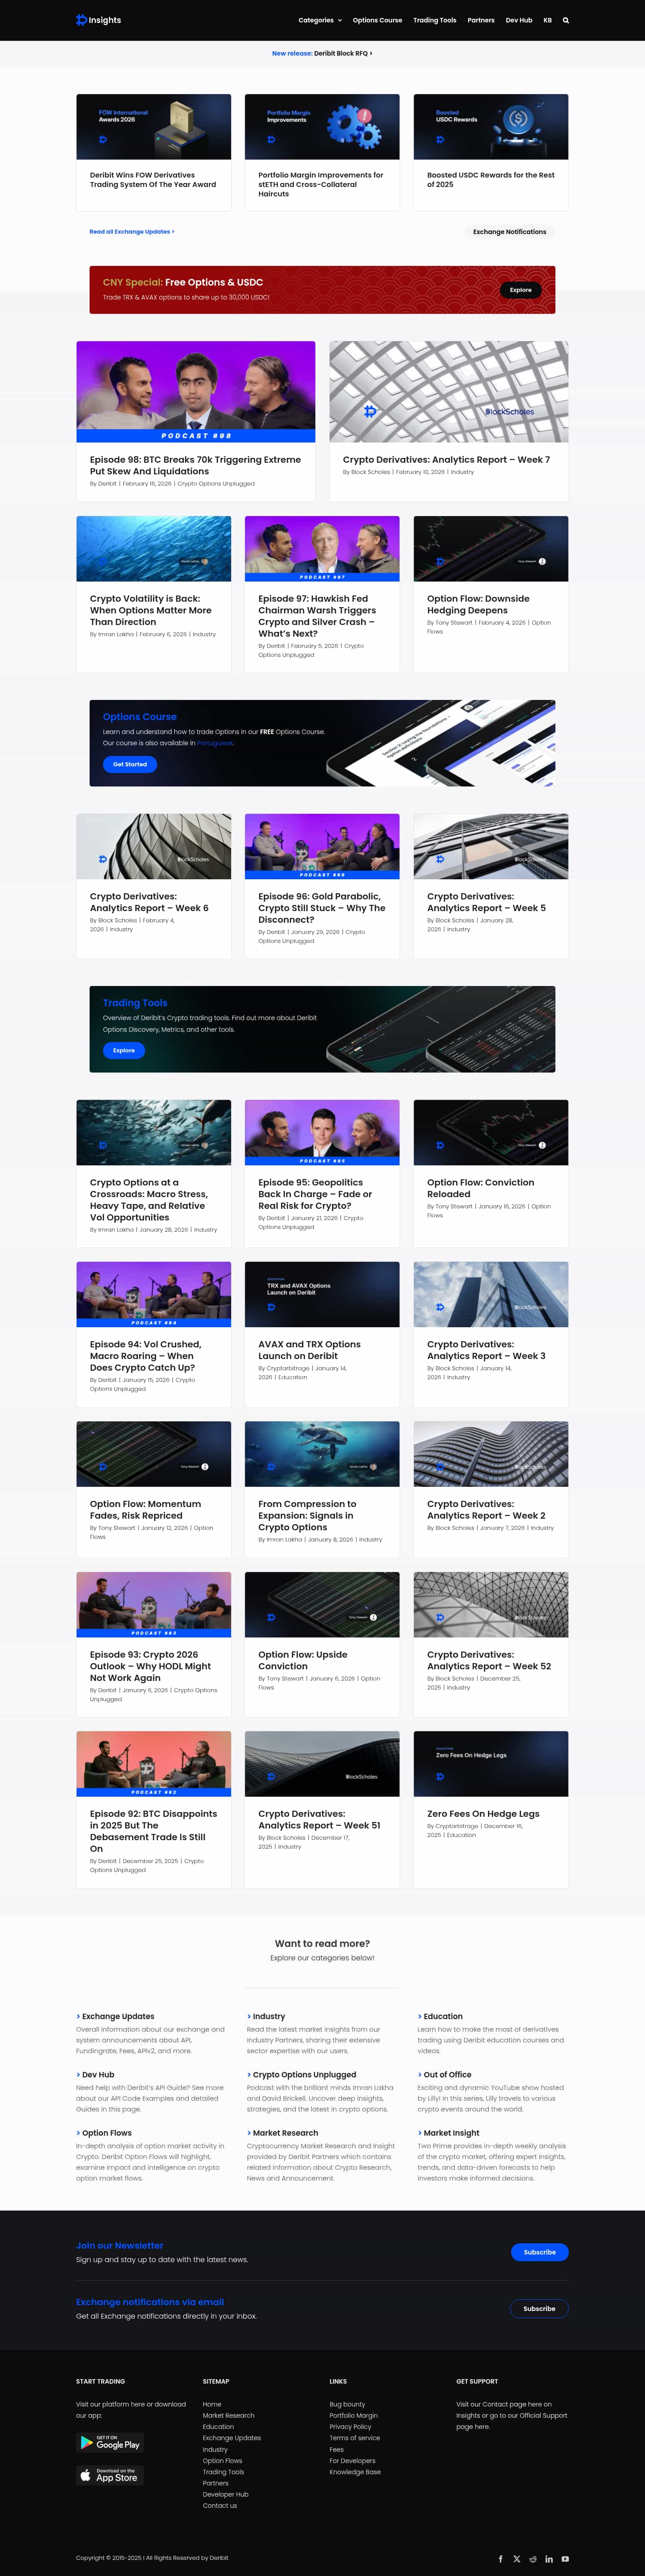The height and width of the screenshot is (2576, 645).
Task: Open Episode 94 Vol Crushed article
Action: coord(146,1356)
